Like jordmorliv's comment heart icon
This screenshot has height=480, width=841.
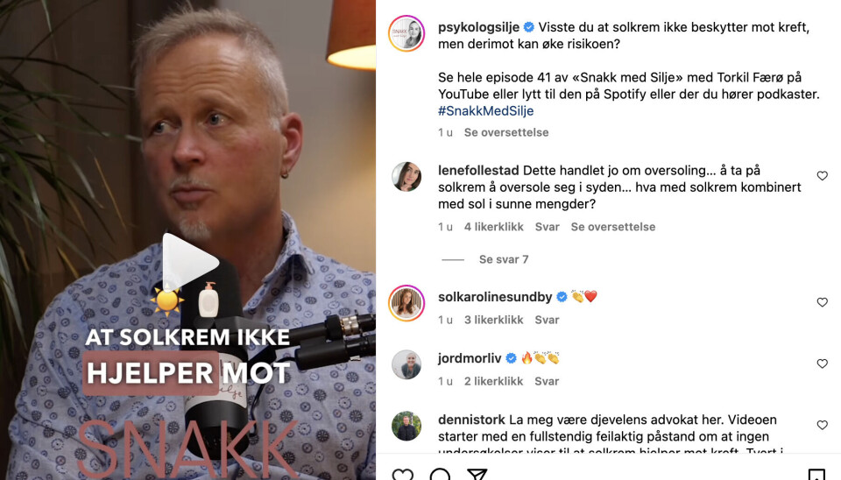(823, 364)
